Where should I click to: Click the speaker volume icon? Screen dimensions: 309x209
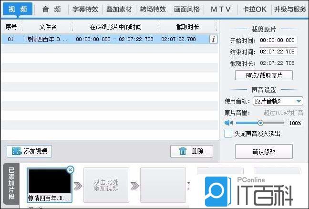pyautogui.click(x=228, y=123)
